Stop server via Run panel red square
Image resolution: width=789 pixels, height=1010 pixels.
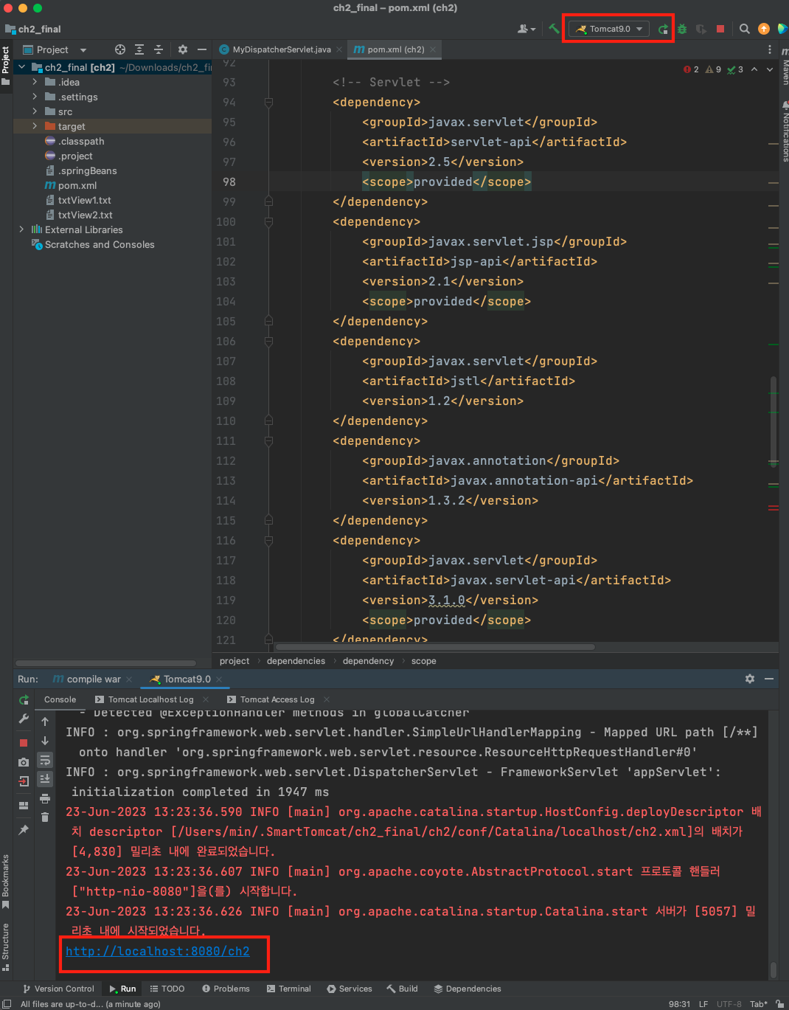[x=24, y=742]
